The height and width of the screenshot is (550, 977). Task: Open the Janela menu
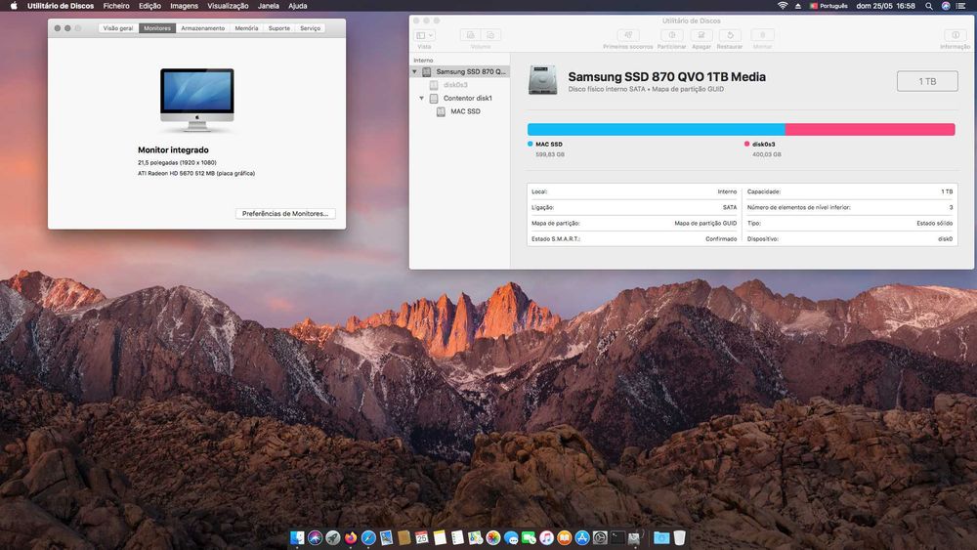point(269,6)
